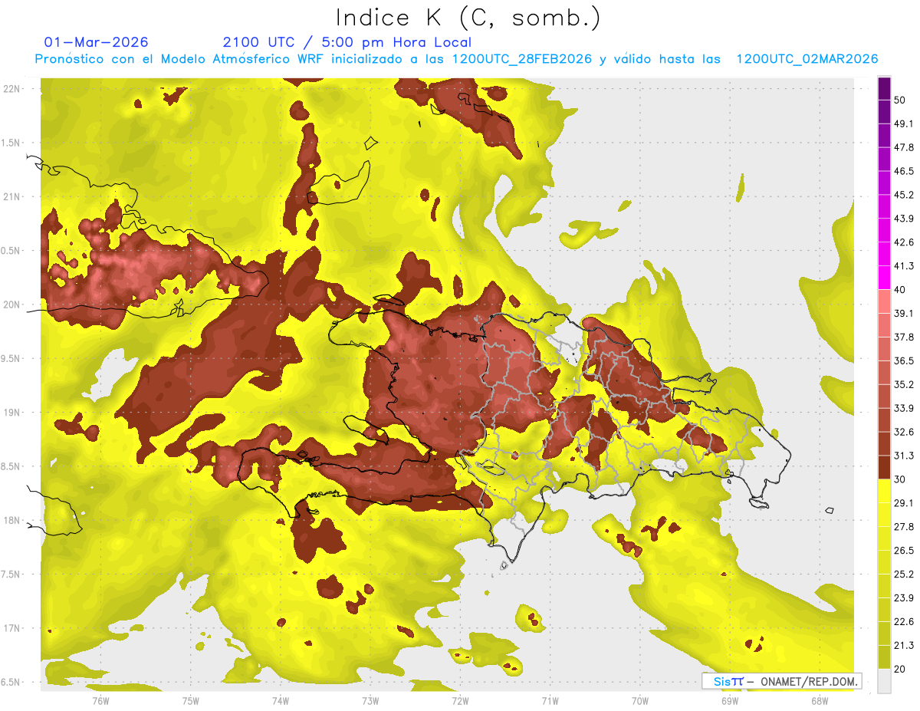Image resolution: width=920 pixels, height=711 pixels.
Task: Select the legend value "22.6"
Action: pos(903,622)
